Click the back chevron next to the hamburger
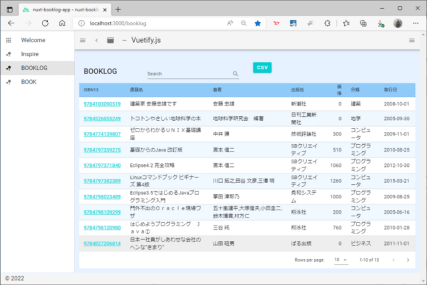The image size is (427, 285). click(97, 40)
